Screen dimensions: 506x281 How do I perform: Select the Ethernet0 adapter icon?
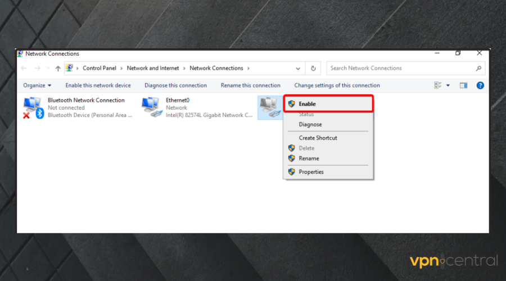coord(151,107)
